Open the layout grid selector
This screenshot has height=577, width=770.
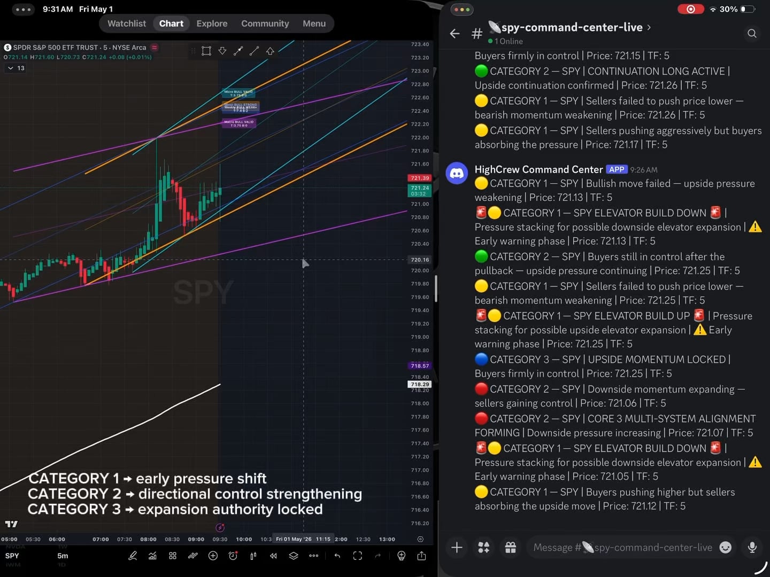pos(173,556)
